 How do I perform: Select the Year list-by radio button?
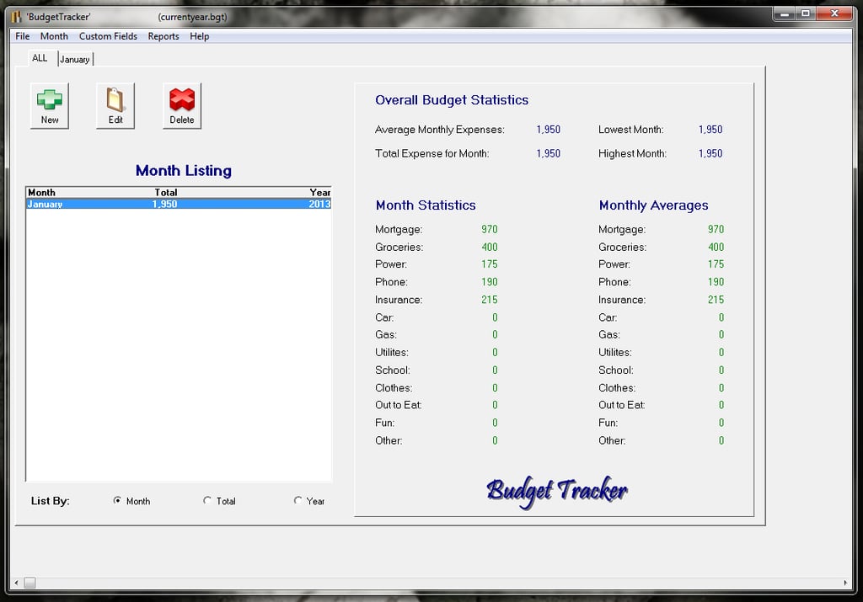(x=297, y=500)
